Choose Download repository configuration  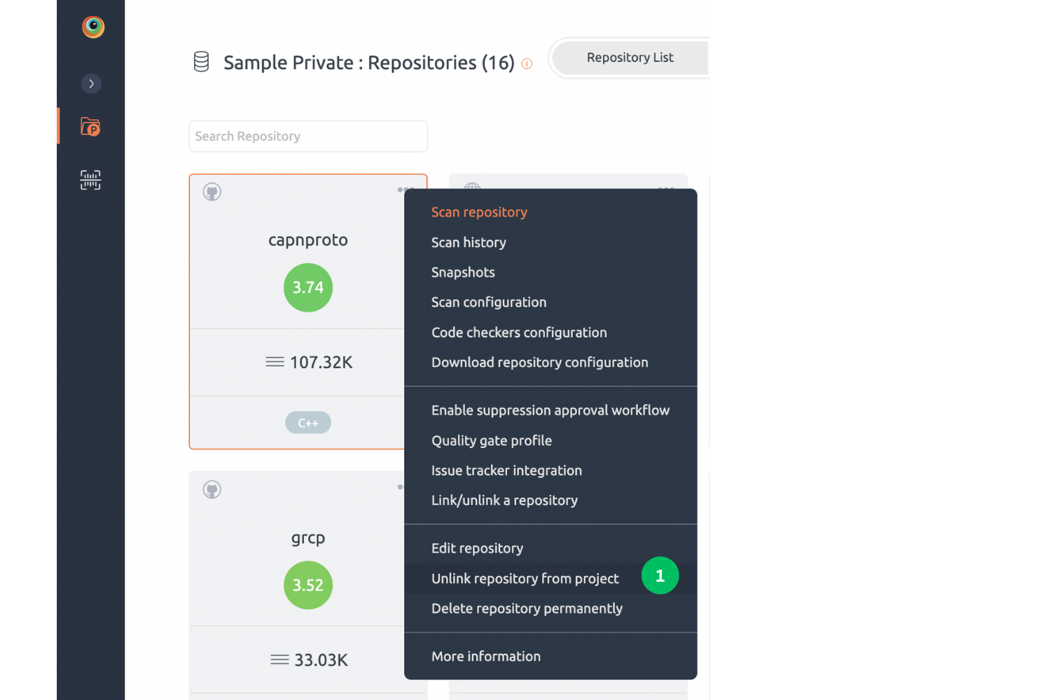[540, 363]
